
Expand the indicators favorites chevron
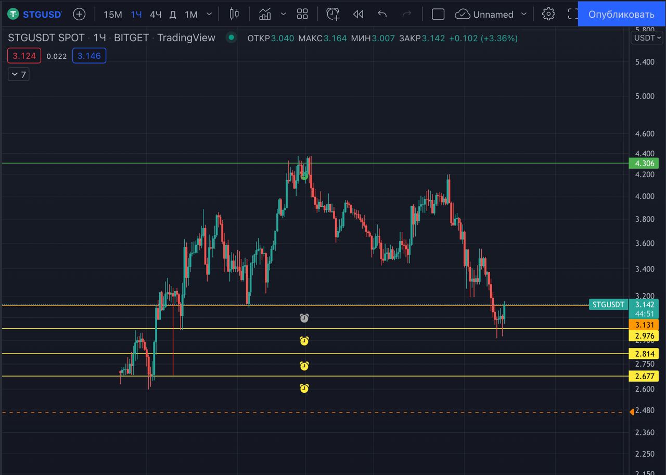(284, 14)
